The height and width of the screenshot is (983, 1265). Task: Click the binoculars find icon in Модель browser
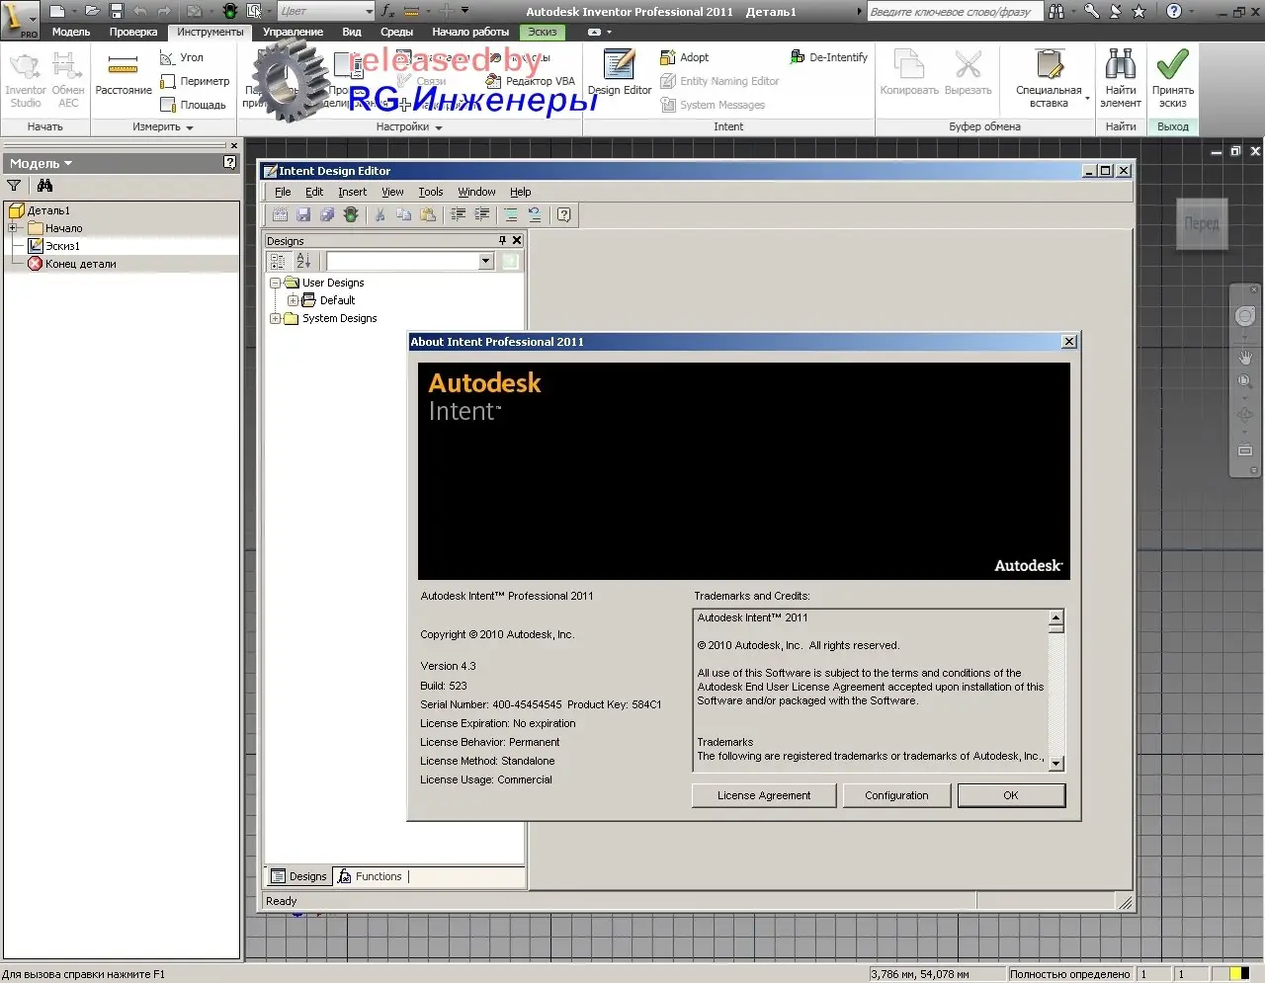tap(44, 186)
